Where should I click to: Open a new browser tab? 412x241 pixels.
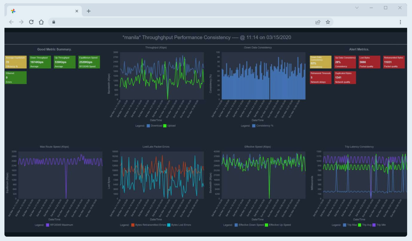pyautogui.click(x=89, y=11)
